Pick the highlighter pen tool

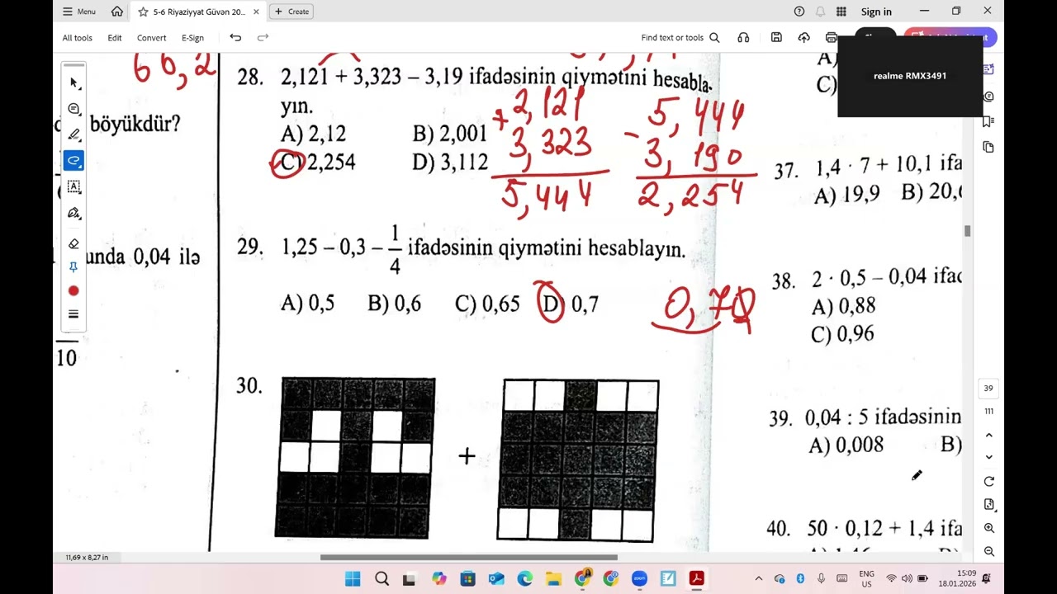pos(73,134)
